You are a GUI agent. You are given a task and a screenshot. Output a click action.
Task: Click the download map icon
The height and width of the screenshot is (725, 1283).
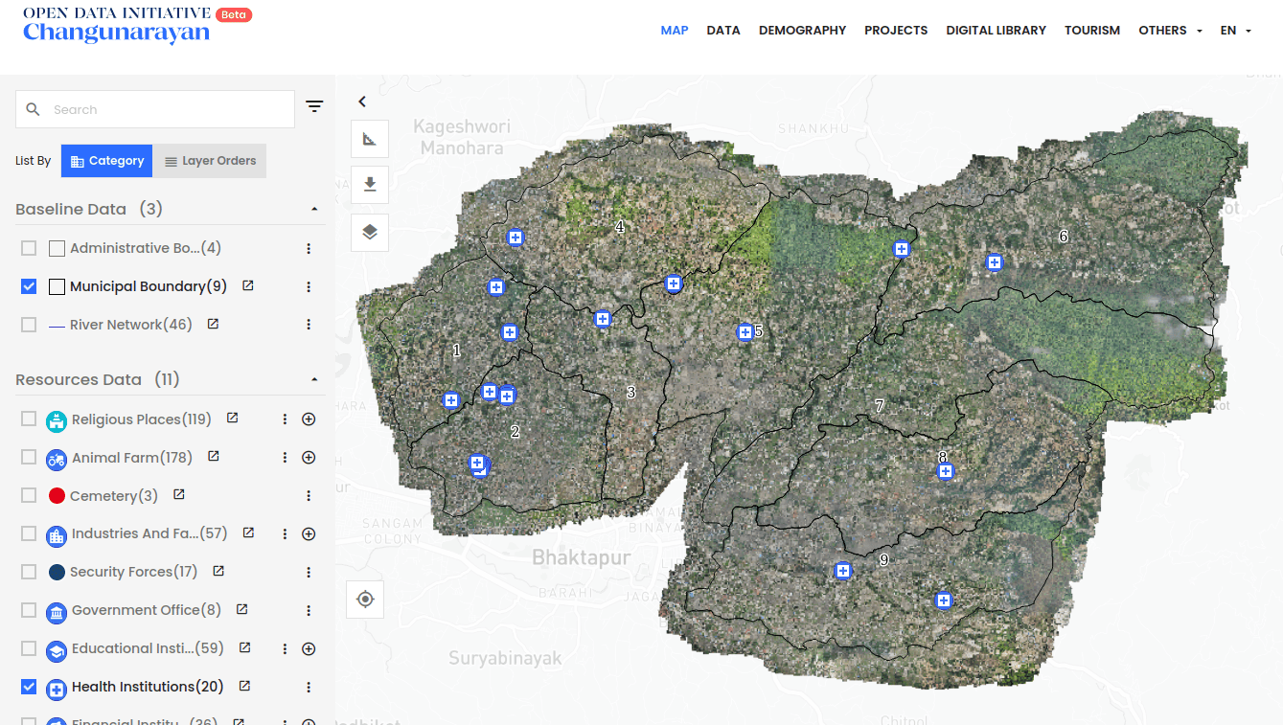tap(370, 185)
